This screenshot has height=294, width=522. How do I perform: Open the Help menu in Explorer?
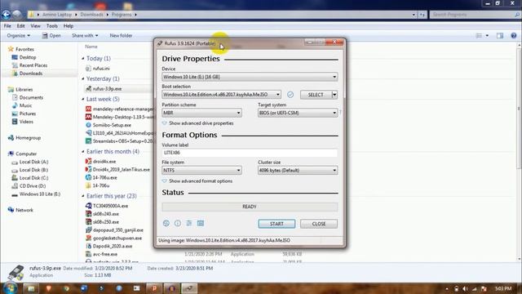(69, 26)
